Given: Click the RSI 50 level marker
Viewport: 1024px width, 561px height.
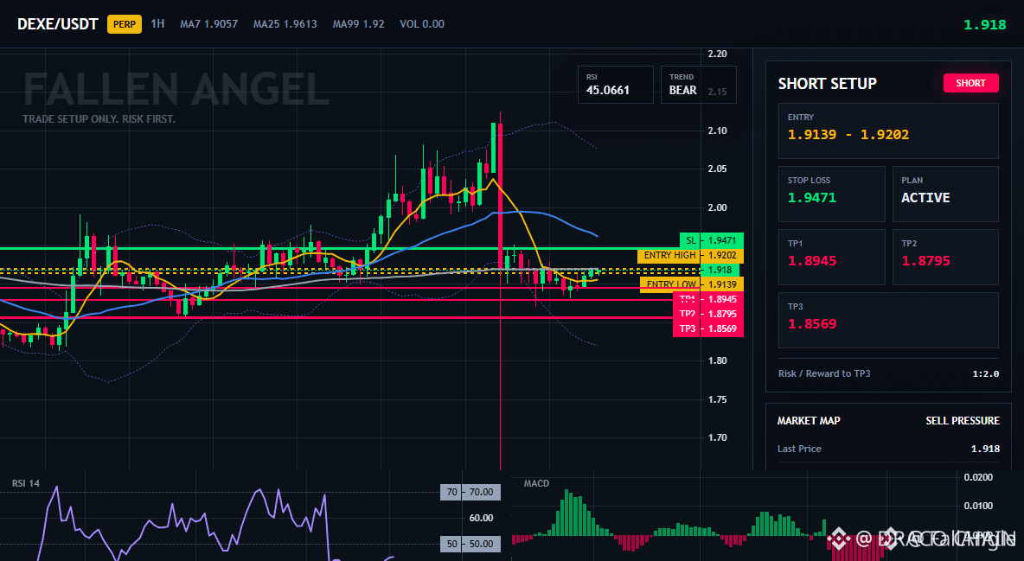Looking at the screenshot, I should pos(470,544).
